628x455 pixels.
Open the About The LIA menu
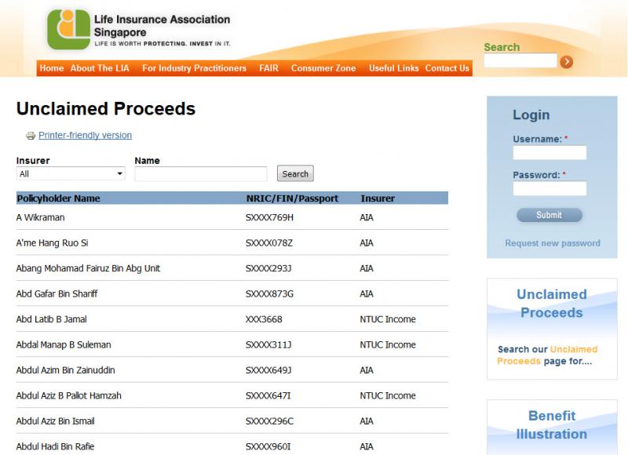pos(100,68)
